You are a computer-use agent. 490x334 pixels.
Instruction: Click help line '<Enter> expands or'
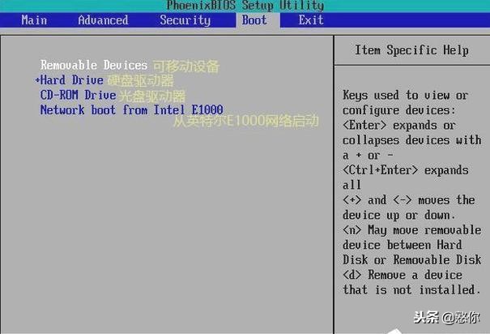click(x=399, y=126)
